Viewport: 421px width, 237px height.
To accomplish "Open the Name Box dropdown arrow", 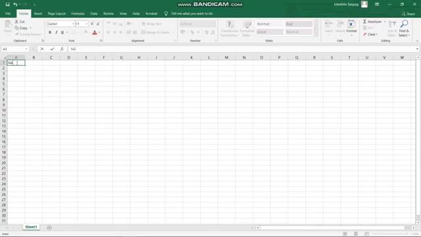I will point(26,49).
